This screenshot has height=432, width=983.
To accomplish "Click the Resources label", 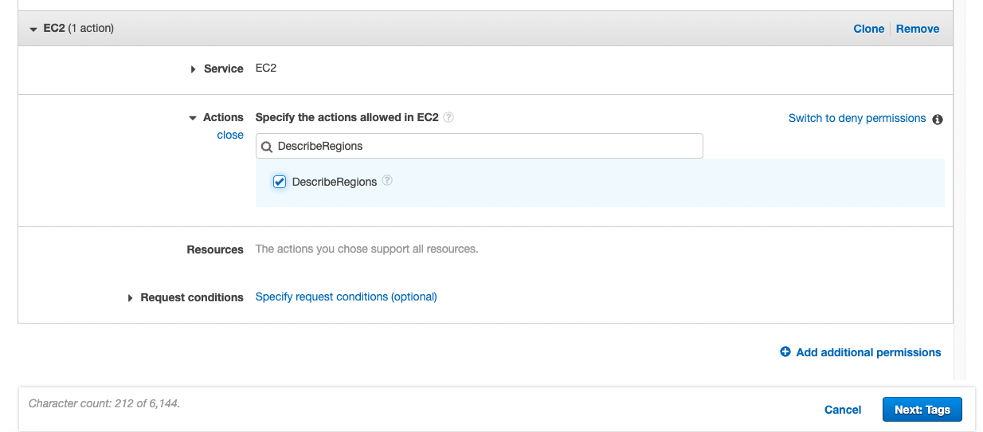I will pos(215,249).
